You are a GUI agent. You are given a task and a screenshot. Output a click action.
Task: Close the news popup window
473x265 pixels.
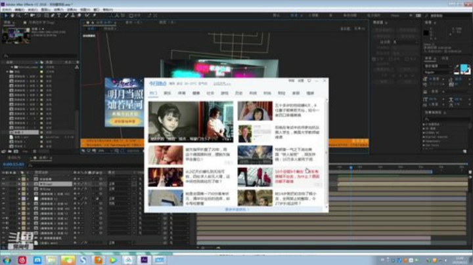(325, 81)
